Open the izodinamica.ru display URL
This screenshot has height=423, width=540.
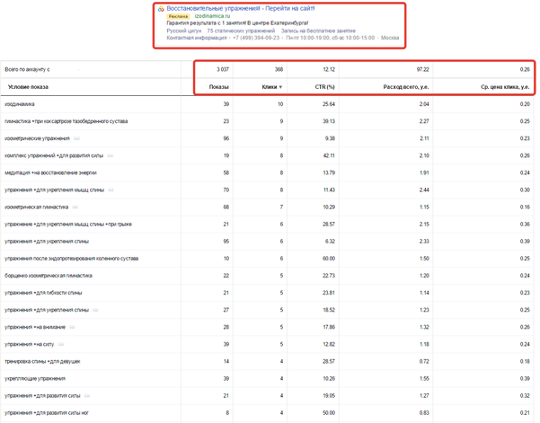pyautogui.click(x=212, y=16)
